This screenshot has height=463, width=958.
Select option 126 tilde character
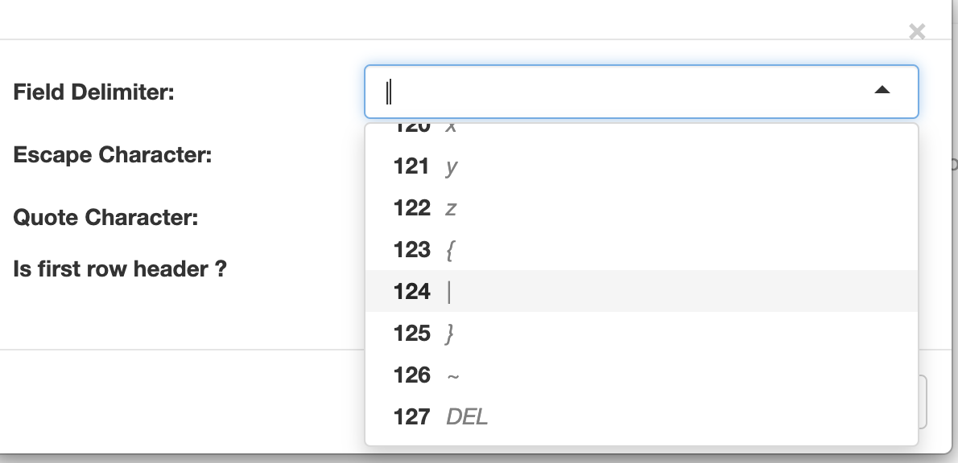click(x=642, y=375)
